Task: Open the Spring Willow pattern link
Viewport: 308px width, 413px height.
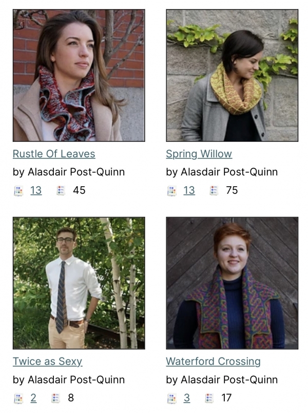Action: 199,154
